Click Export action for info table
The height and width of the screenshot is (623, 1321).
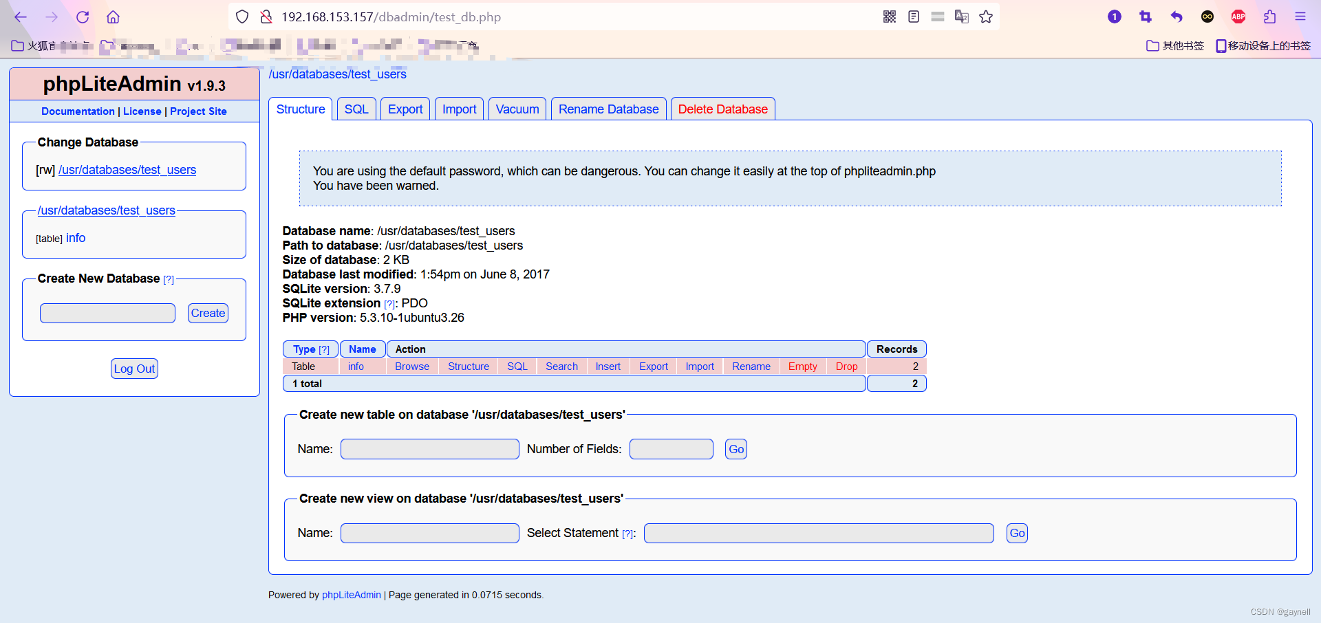[x=654, y=367]
